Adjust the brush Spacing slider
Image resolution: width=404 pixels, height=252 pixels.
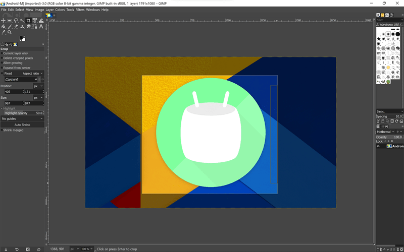click(389, 116)
